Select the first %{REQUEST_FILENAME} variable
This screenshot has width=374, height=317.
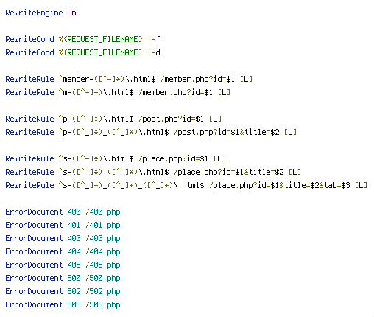(x=100, y=39)
